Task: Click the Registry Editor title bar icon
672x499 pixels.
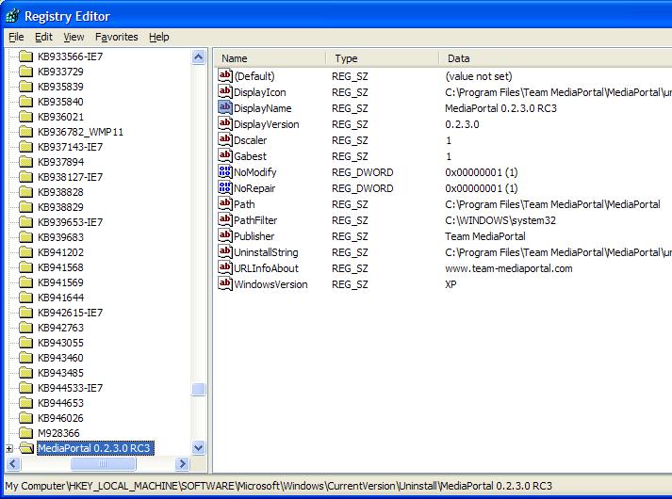Action: 12,16
